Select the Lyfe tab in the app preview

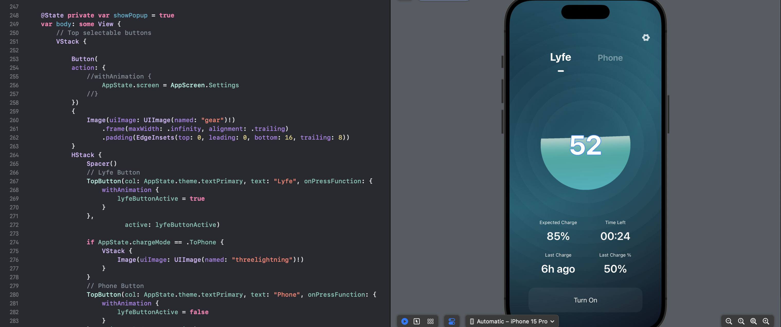(x=560, y=57)
